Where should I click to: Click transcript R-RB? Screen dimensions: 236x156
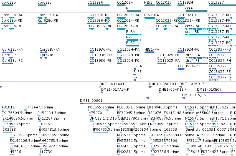click(130, 37)
